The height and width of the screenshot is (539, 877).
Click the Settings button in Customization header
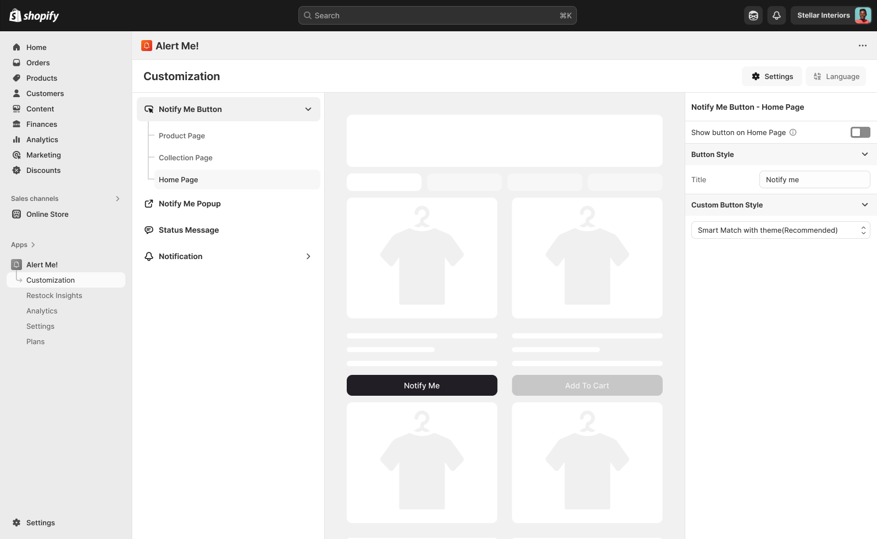coord(772,76)
